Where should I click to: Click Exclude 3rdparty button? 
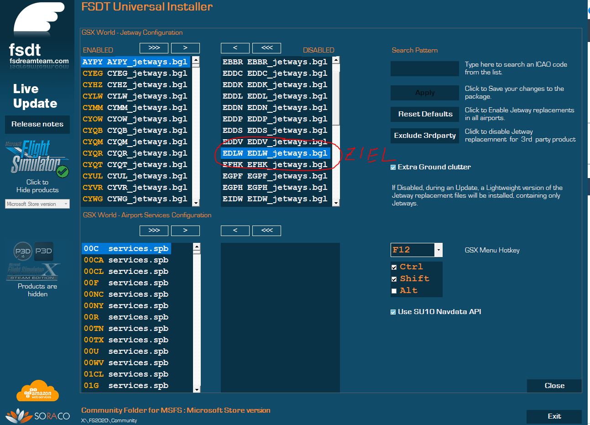click(x=425, y=136)
